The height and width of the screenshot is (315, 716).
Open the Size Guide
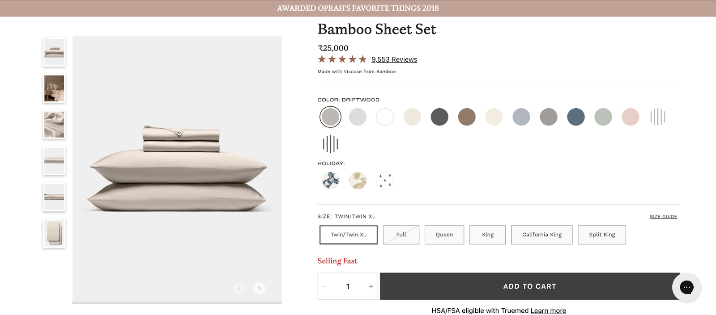pyautogui.click(x=664, y=216)
